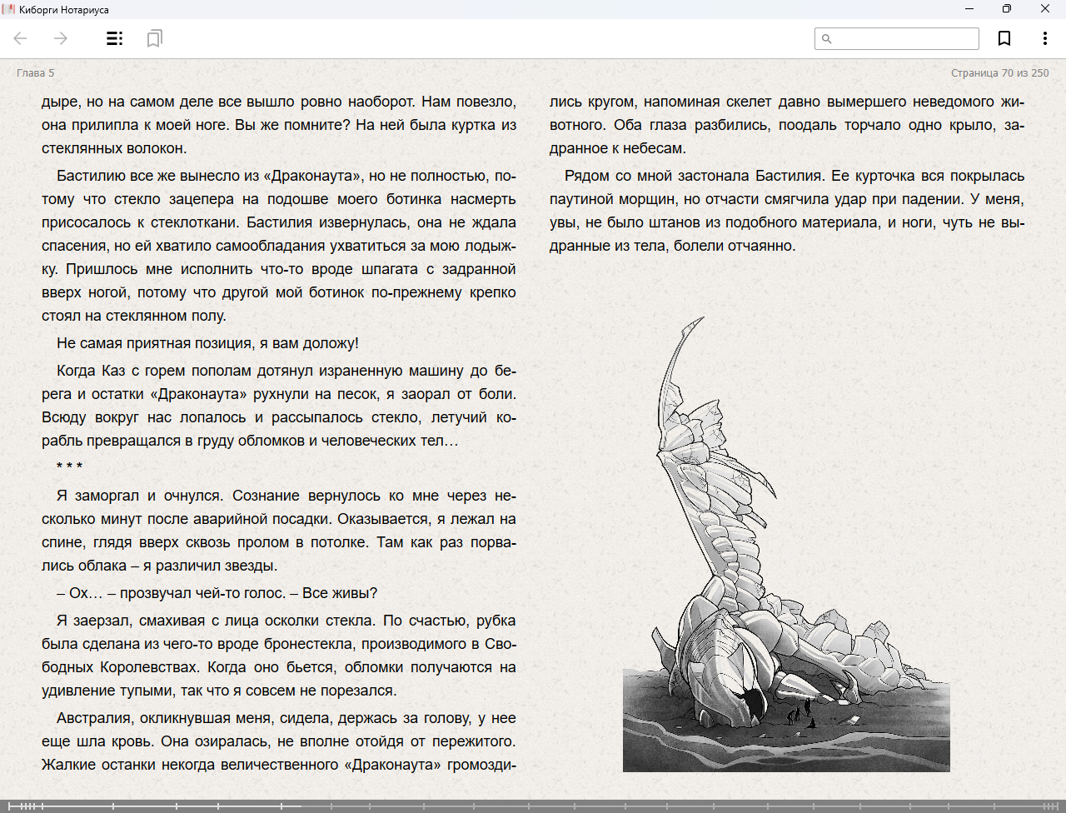Go back with the left arrow button
The height and width of the screenshot is (813, 1066).
click(21, 38)
